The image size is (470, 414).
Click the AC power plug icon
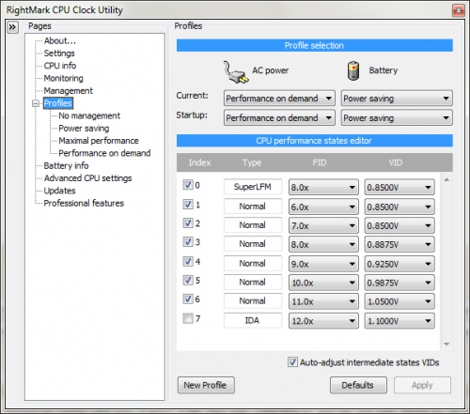(236, 72)
